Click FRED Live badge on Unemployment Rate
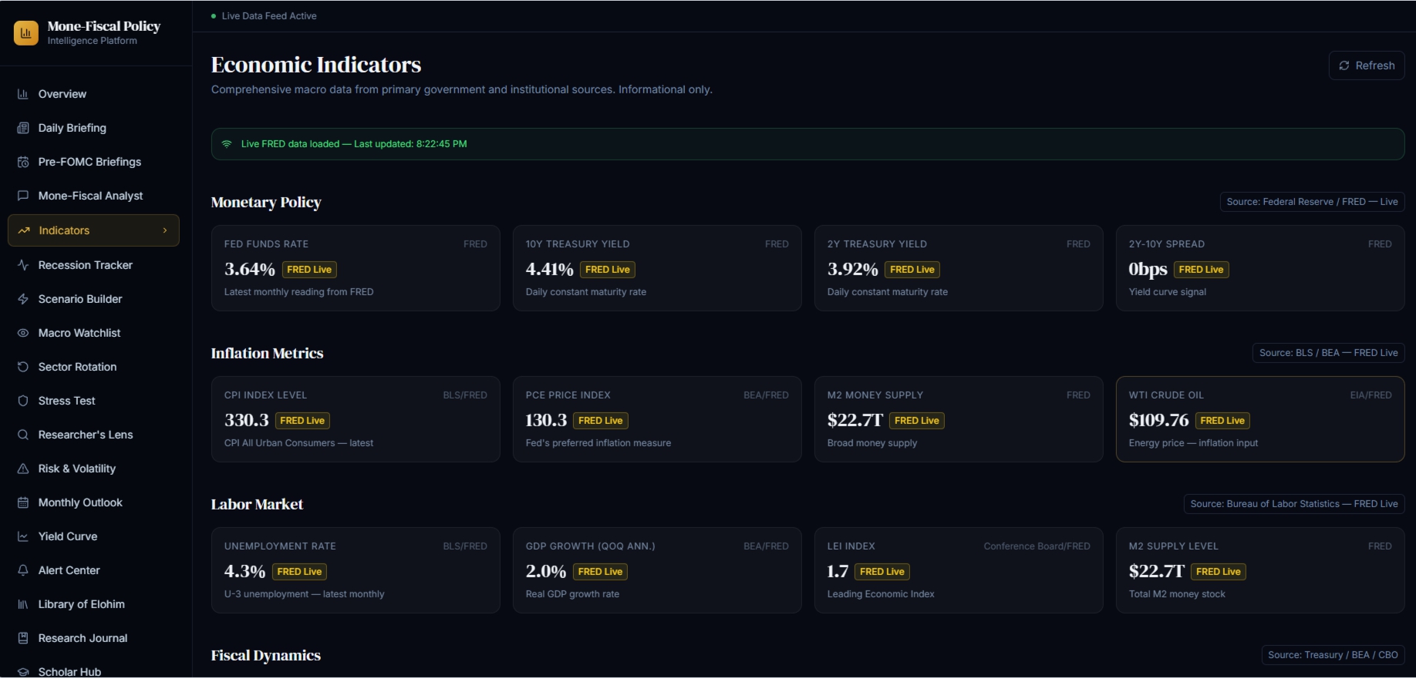The height and width of the screenshot is (679, 1416). point(299,572)
